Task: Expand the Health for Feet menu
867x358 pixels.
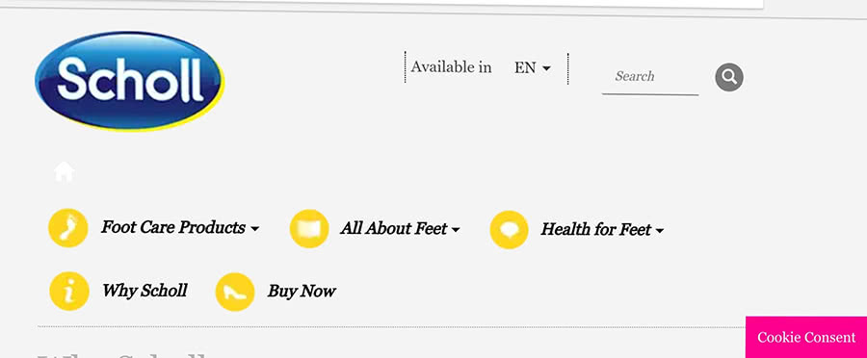Action: (x=601, y=230)
